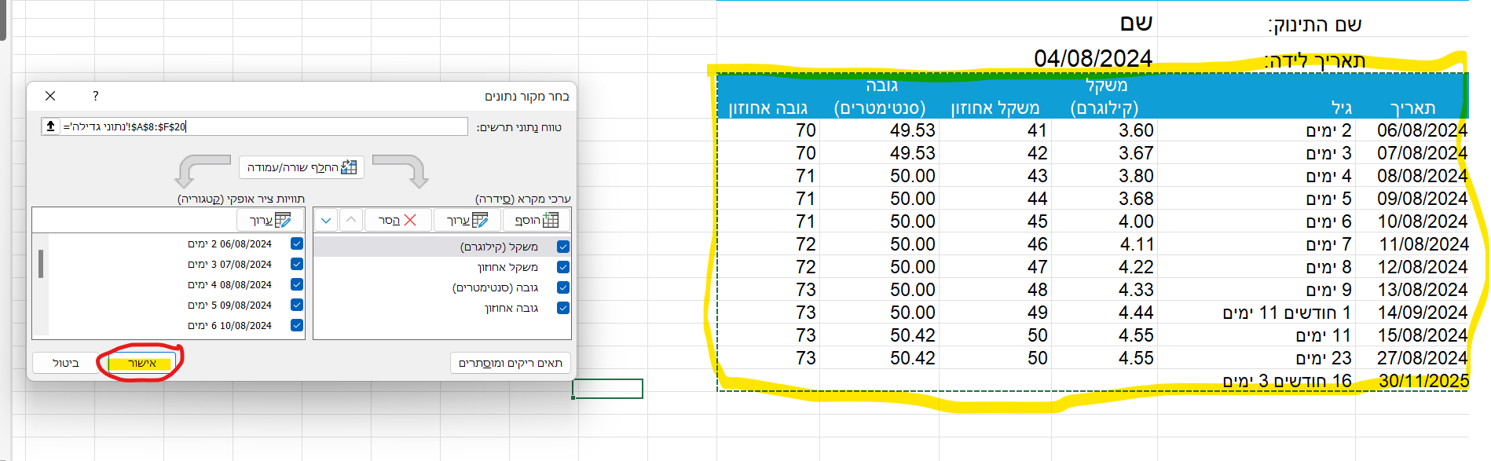This screenshot has width=1491, height=461.
Task: Click weight cell 3.60
Action: pyautogui.click(x=1136, y=130)
